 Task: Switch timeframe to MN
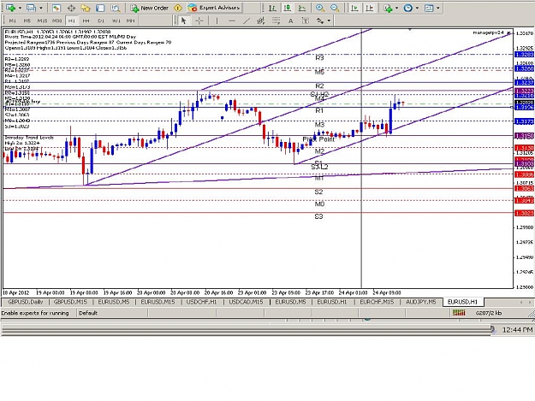tap(131, 21)
